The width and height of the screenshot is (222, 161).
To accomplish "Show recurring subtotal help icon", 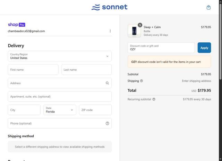I will tap(154, 99).
